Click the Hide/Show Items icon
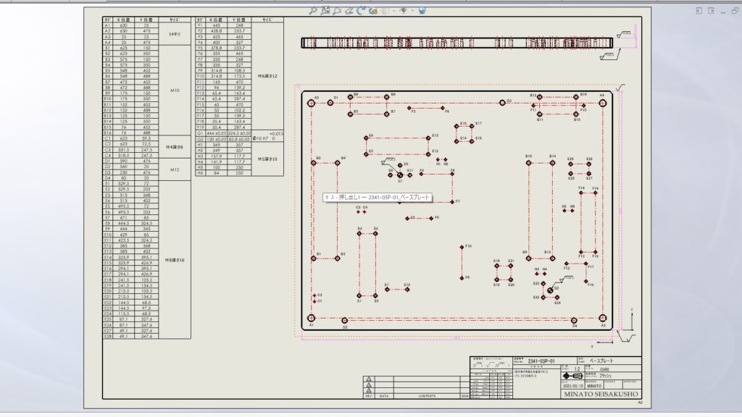The image size is (742, 417). (404, 12)
